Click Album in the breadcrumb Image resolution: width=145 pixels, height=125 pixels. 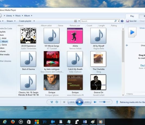click(x=27, y=16)
